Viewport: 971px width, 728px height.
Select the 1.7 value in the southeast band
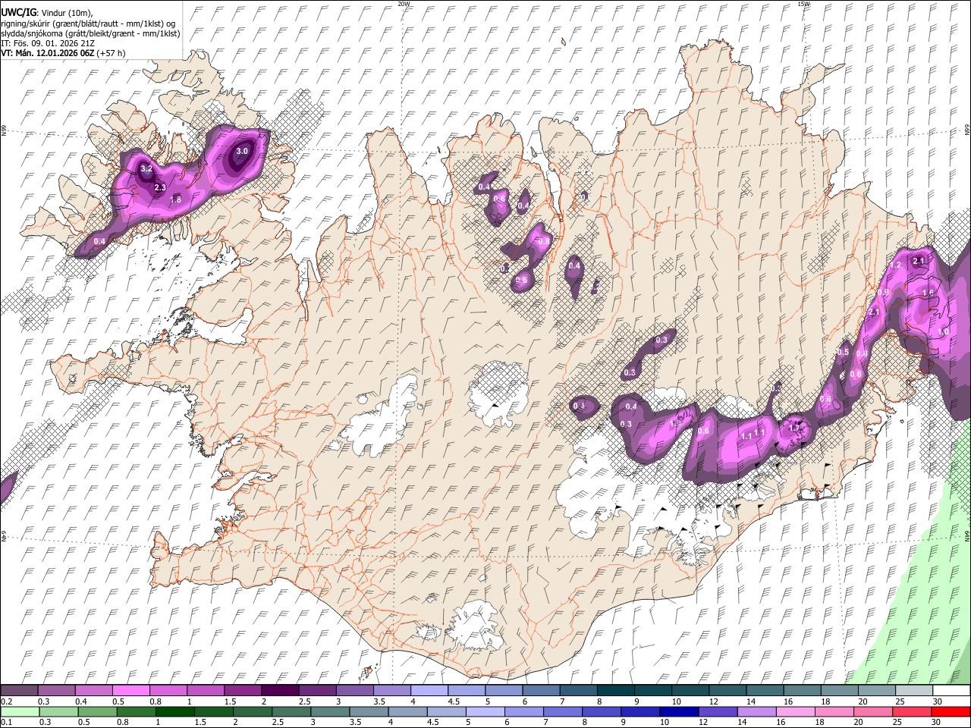click(795, 428)
